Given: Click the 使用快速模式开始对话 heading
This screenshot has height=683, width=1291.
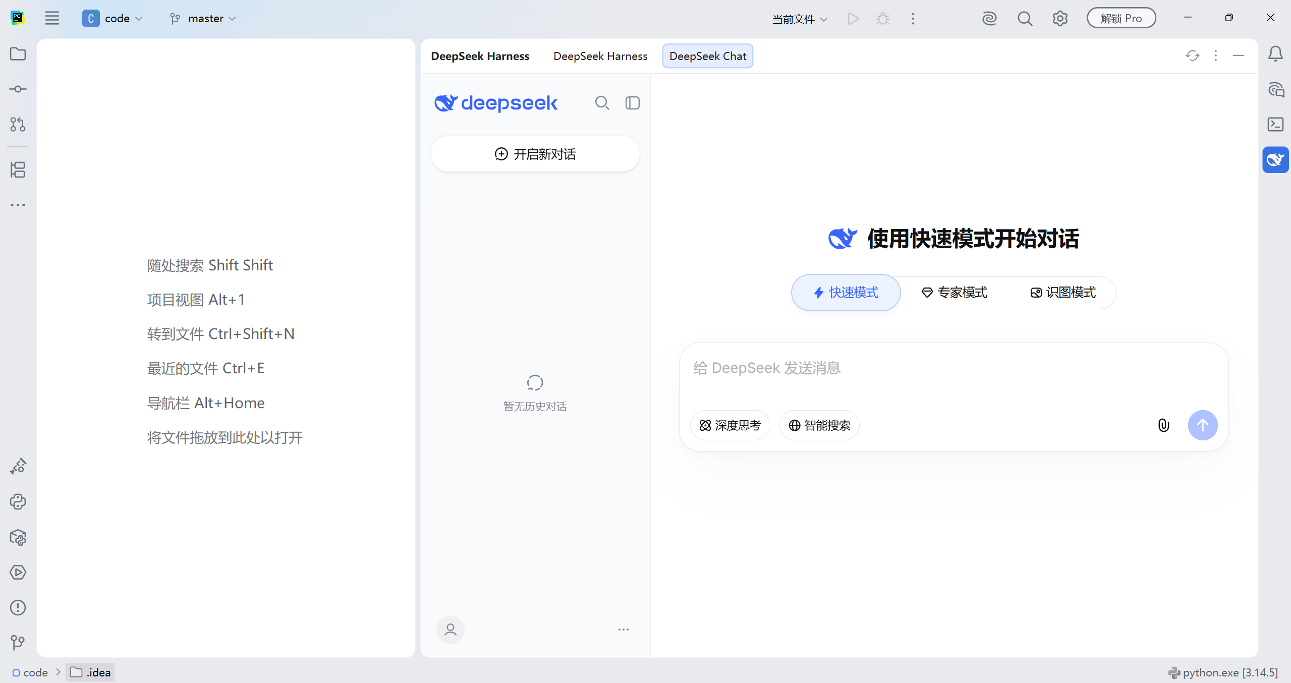Looking at the screenshot, I should tap(973, 239).
